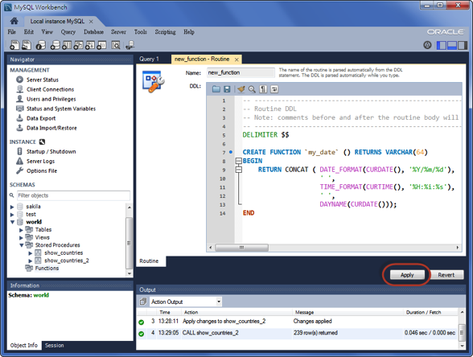The image size is (473, 357).
Task: Toggle word wrap in DDL editor toolbar
Action: (274, 89)
